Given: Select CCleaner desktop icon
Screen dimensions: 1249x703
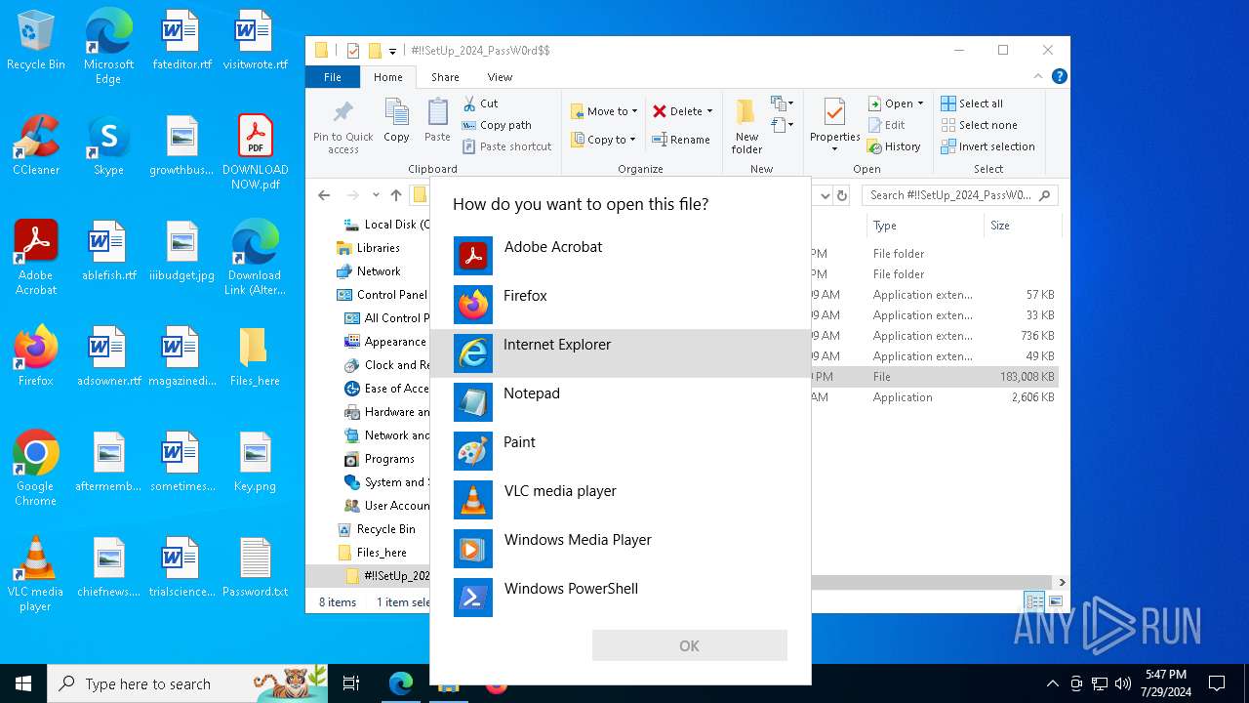Looking at the screenshot, I should pos(36,145).
